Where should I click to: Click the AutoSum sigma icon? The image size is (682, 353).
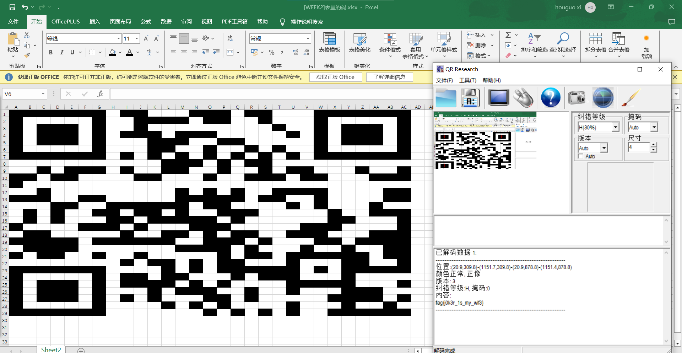click(508, 35)
